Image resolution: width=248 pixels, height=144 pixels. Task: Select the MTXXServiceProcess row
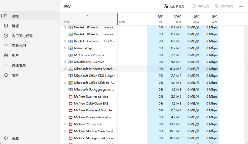click(139, 55)
